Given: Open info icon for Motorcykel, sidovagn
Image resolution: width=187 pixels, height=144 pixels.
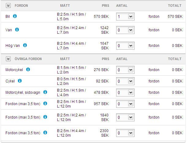Looking at the screenshot, I should pos(45,92).
